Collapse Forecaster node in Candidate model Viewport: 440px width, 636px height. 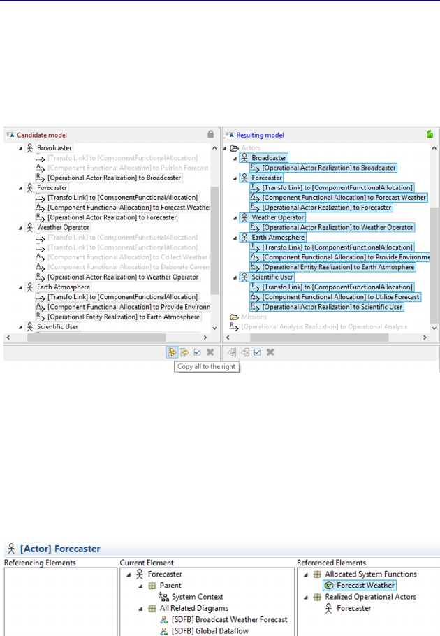[x=20, y=188]
